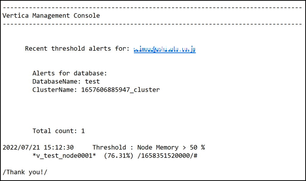Click the cluster value 1657606885947_cluster

click(120, 90)
